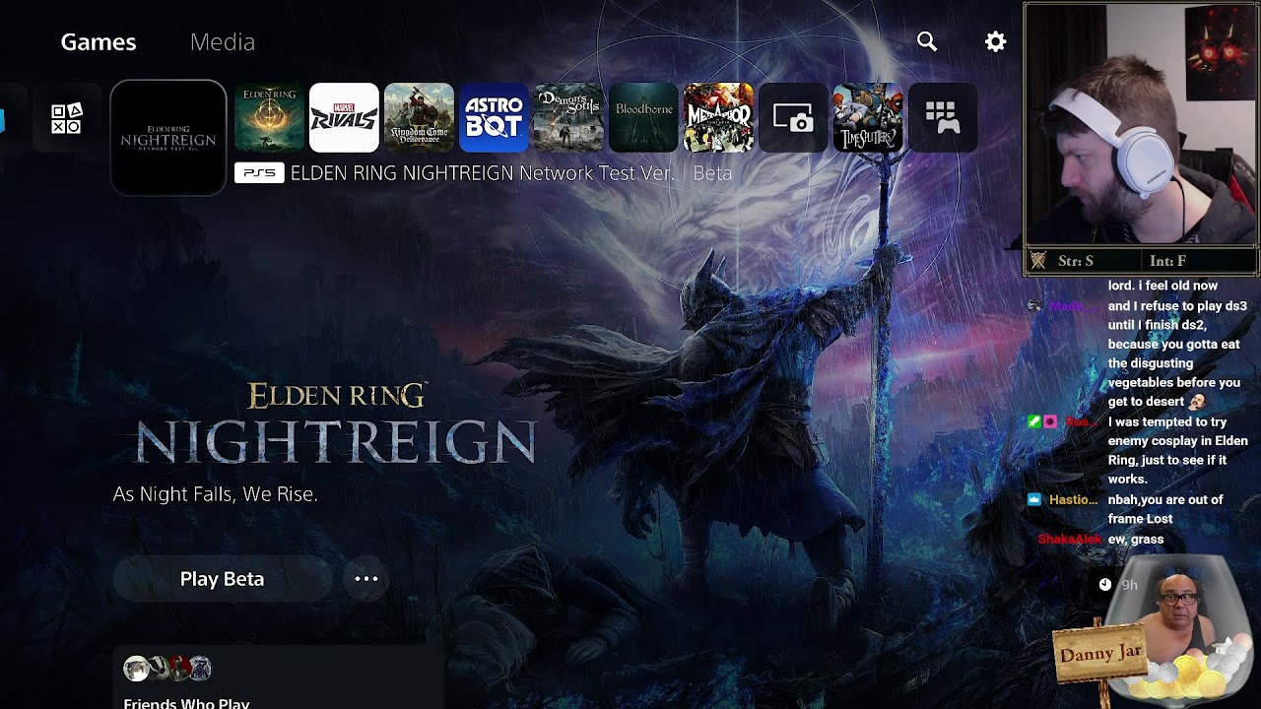Open the settings gear icon

pyautogui.click(x=996, y=41)
